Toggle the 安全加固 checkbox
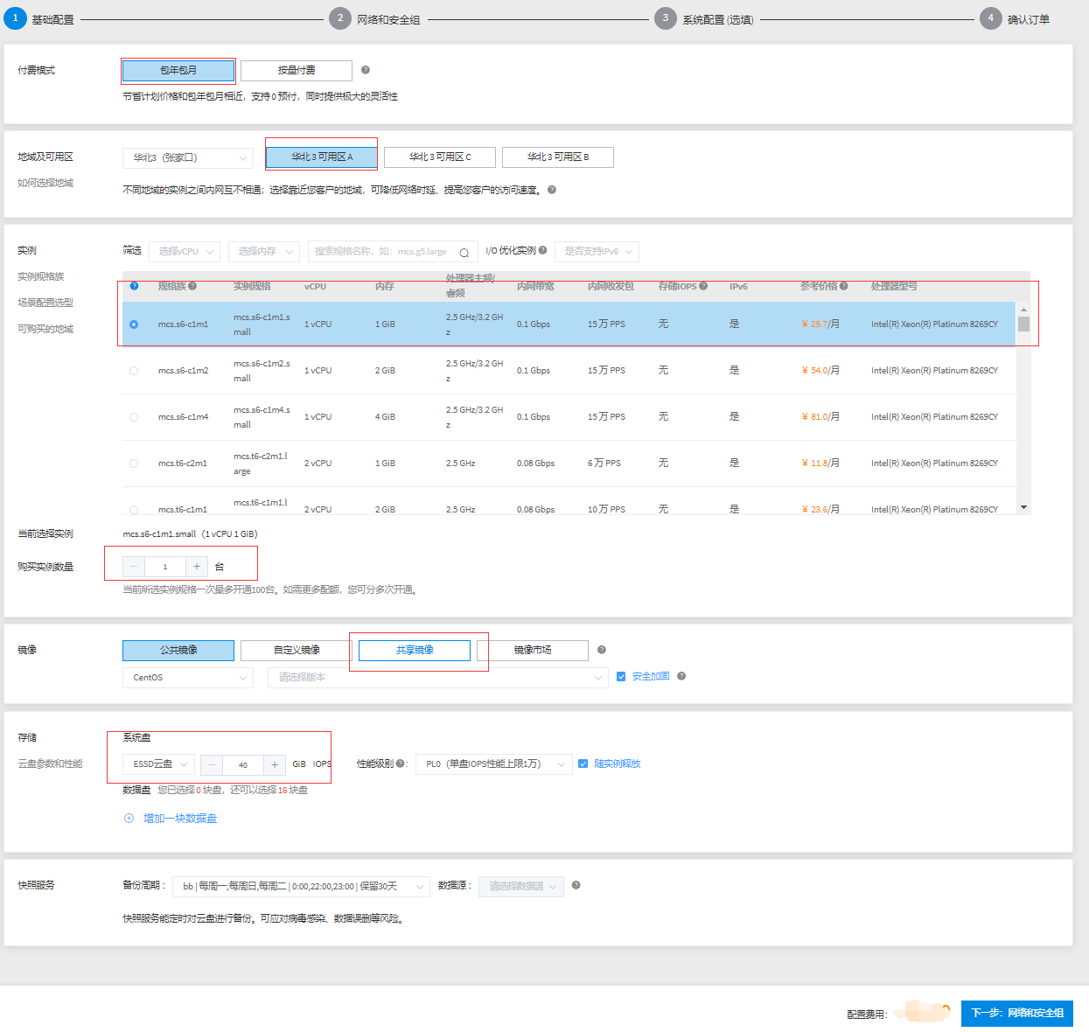The height and width of the screenshot is (1032, 1089). coord(621,677)
